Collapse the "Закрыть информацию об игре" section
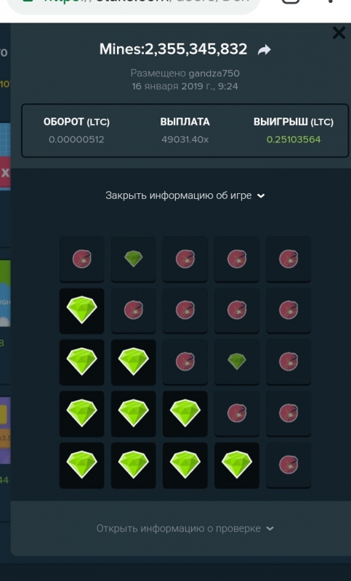 pos(185,195)
